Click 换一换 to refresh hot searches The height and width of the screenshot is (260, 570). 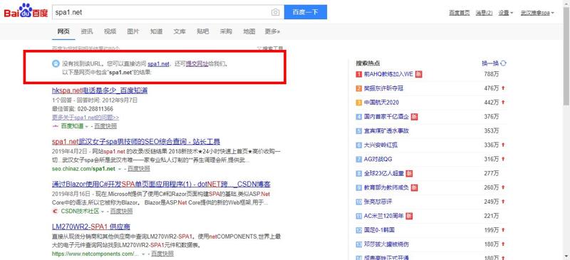490,63
